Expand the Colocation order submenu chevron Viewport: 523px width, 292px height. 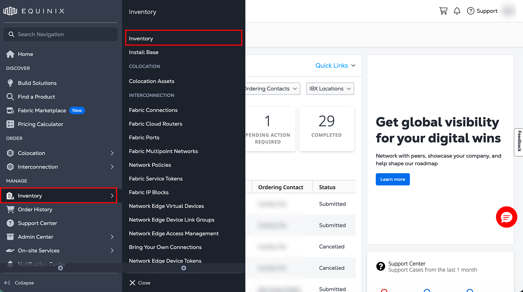pyautogui.click(x=112, y=153)
